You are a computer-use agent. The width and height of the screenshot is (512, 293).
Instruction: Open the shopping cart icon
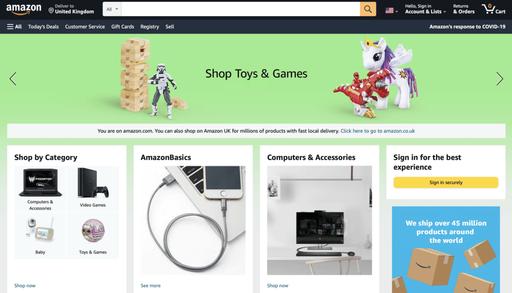pyautogui.click(x=493, y=9)
